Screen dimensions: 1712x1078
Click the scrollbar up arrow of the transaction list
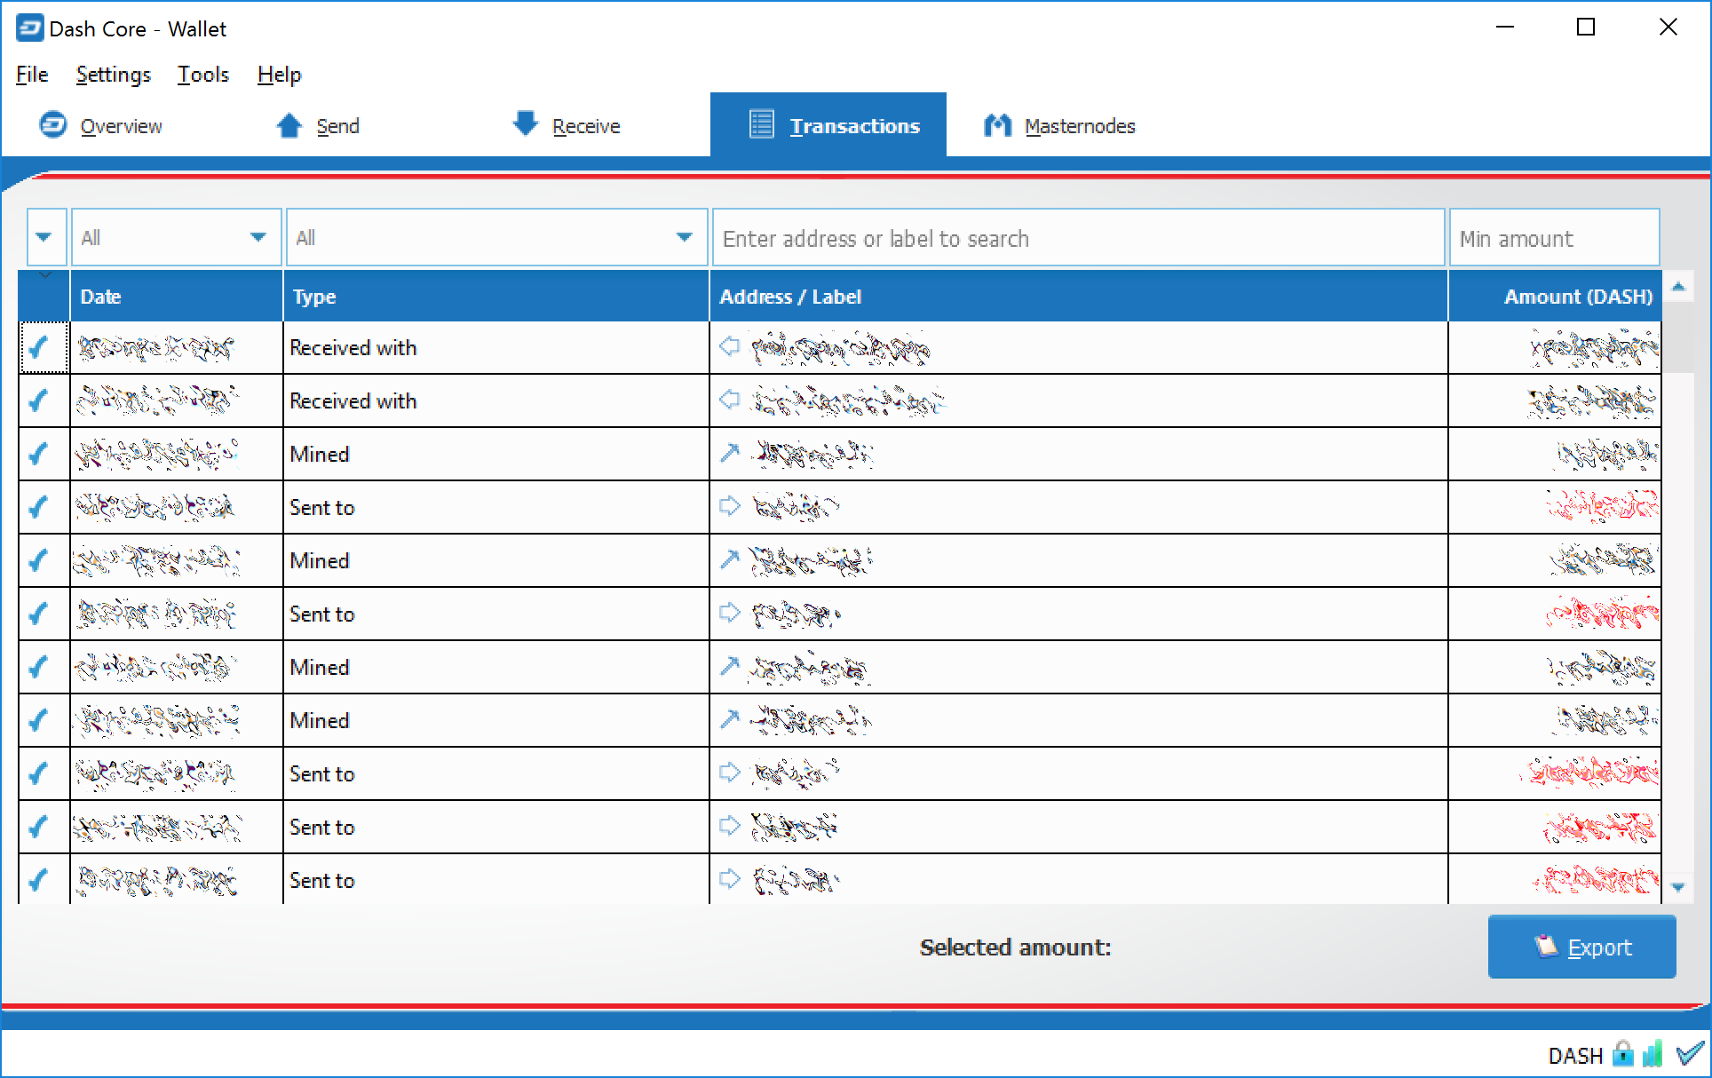[1678, 286]
